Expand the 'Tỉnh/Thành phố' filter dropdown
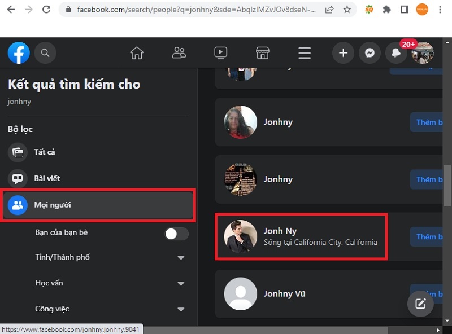452x334 pixels. click(x=181, y=258)
